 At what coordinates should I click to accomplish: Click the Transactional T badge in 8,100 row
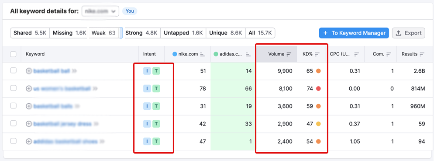point(156,89)
